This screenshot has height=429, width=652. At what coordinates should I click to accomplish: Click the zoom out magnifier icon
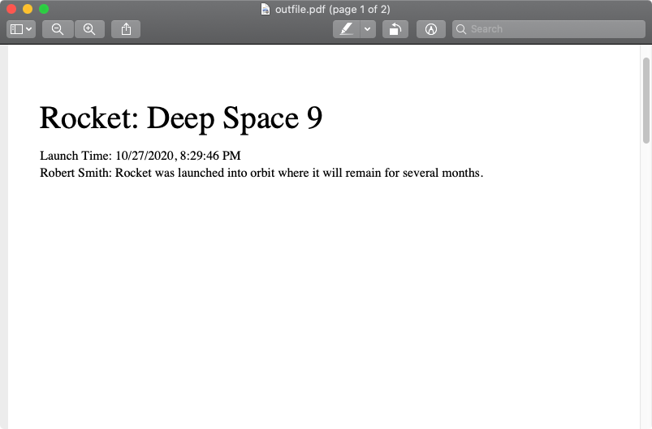pyautogui.click(x=58, y=29)
